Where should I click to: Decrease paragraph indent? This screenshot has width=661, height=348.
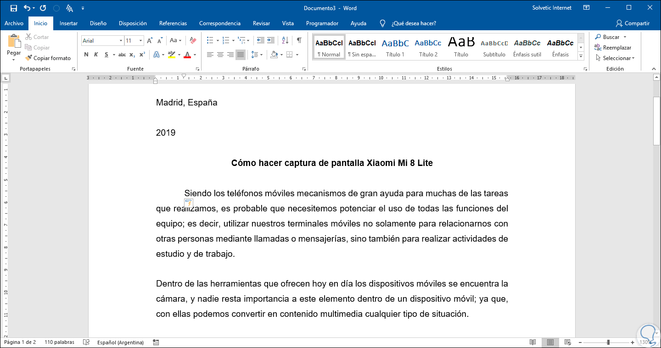[261, 40]
